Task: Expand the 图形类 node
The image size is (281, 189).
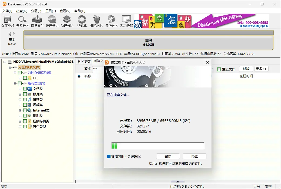Action: click(x=20, y=116)
